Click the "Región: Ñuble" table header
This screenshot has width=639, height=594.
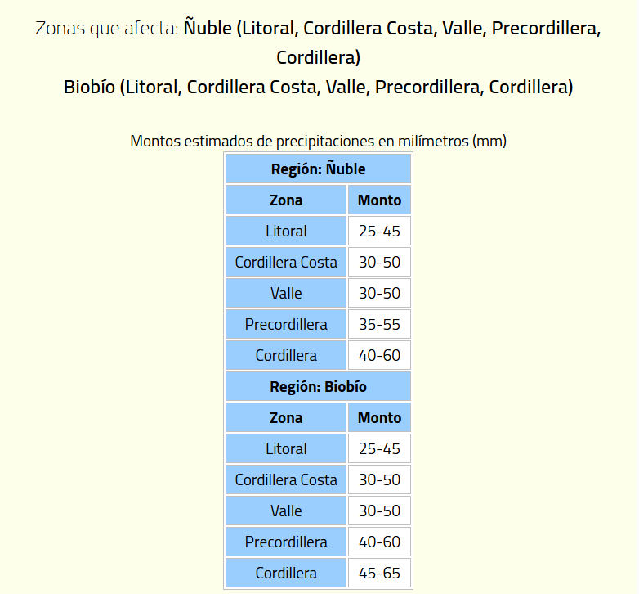tap(318, 169)
